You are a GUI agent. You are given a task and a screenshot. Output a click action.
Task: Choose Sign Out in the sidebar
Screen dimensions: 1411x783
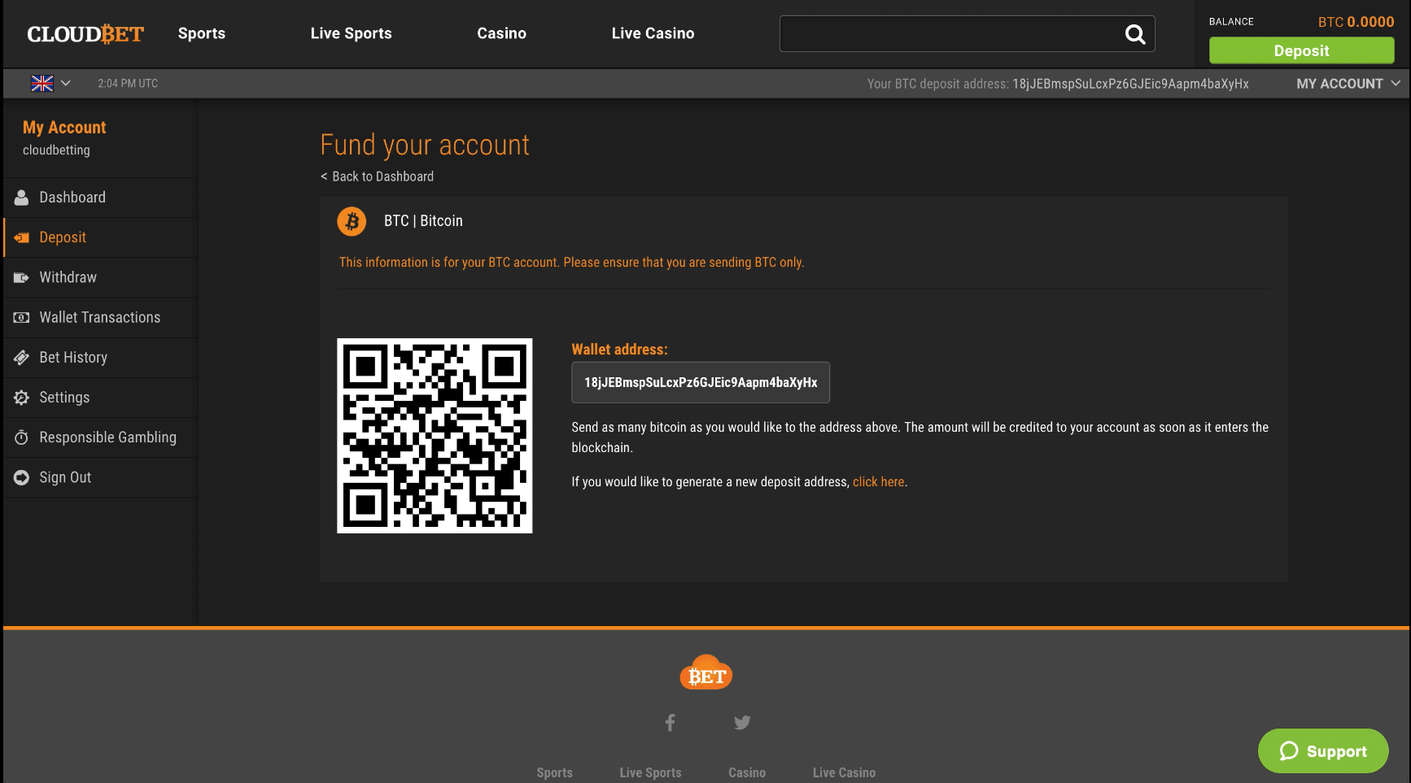101,477
